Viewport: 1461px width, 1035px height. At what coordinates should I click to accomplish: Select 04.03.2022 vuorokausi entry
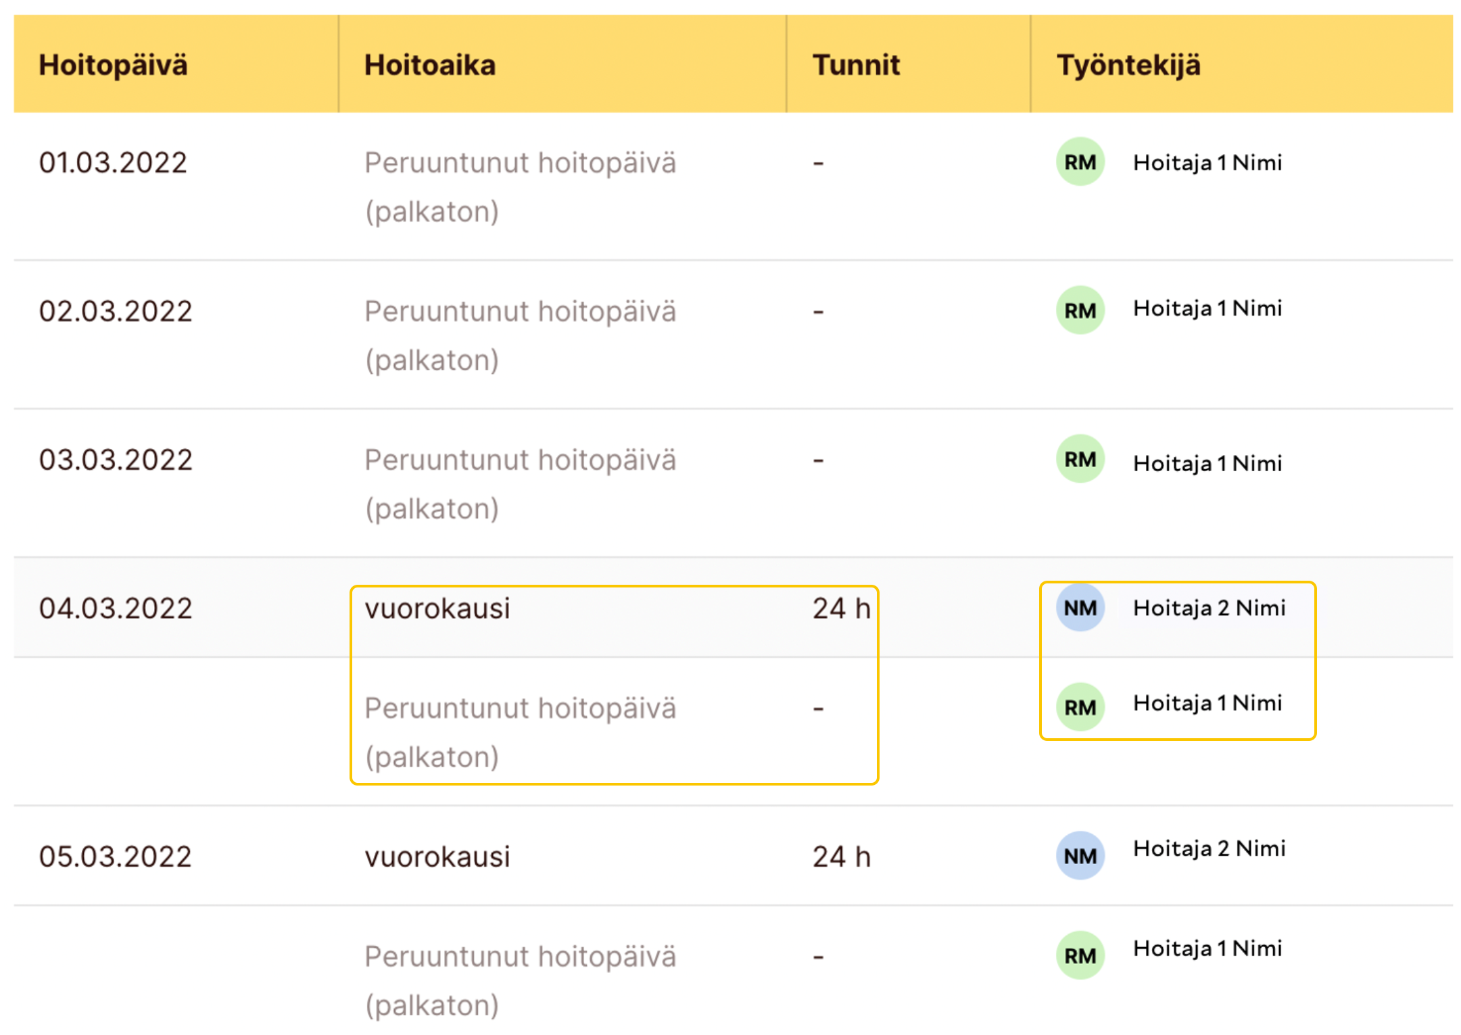437,608
